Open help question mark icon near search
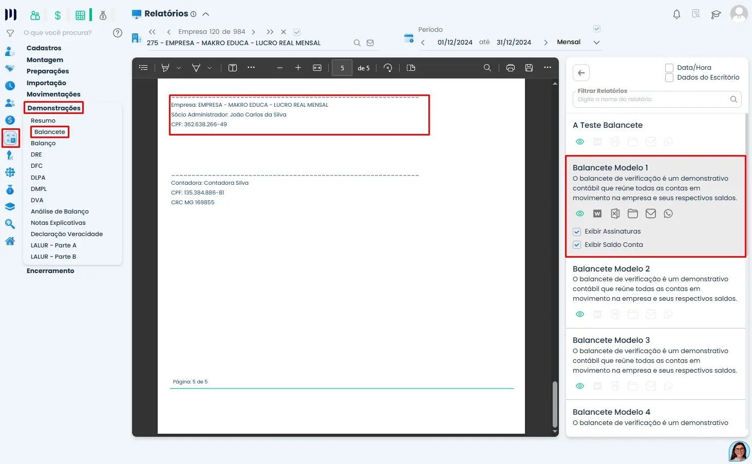The height and width of the screenshot is (464, 752). [118, 33]
